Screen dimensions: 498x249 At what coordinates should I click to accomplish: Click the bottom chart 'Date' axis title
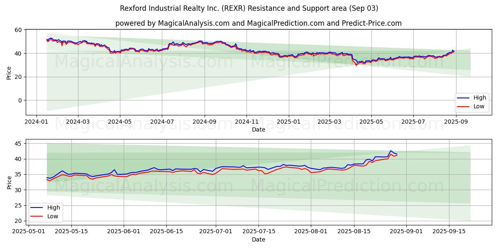tap(259, 239)
